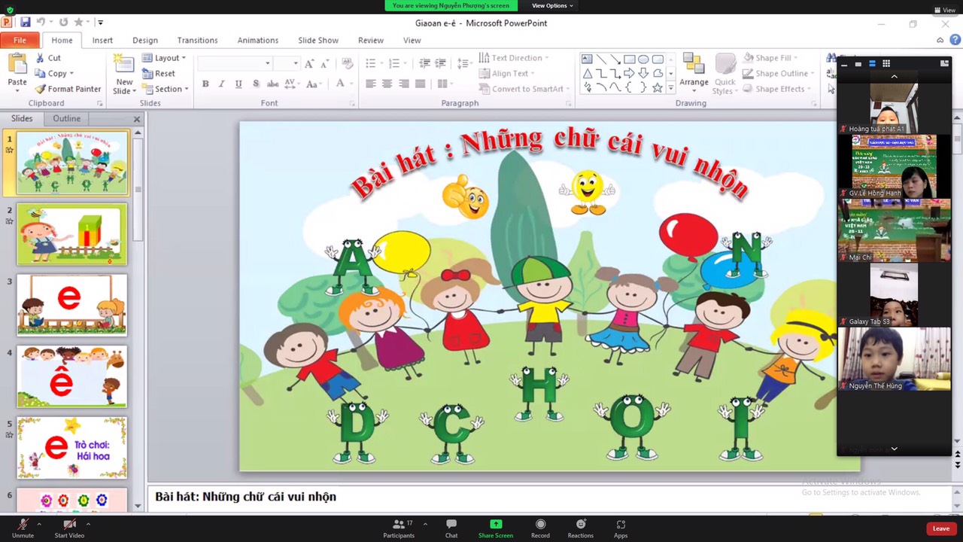Unmute the microphone in Zoom toolbar
Image resolution: width=963 pixels, height=542 pixels.
pos(23,525)
